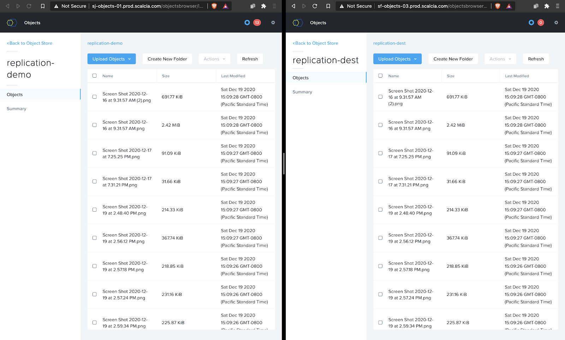Click Refresh in the replication-dest window

click(x=536, y=59)
